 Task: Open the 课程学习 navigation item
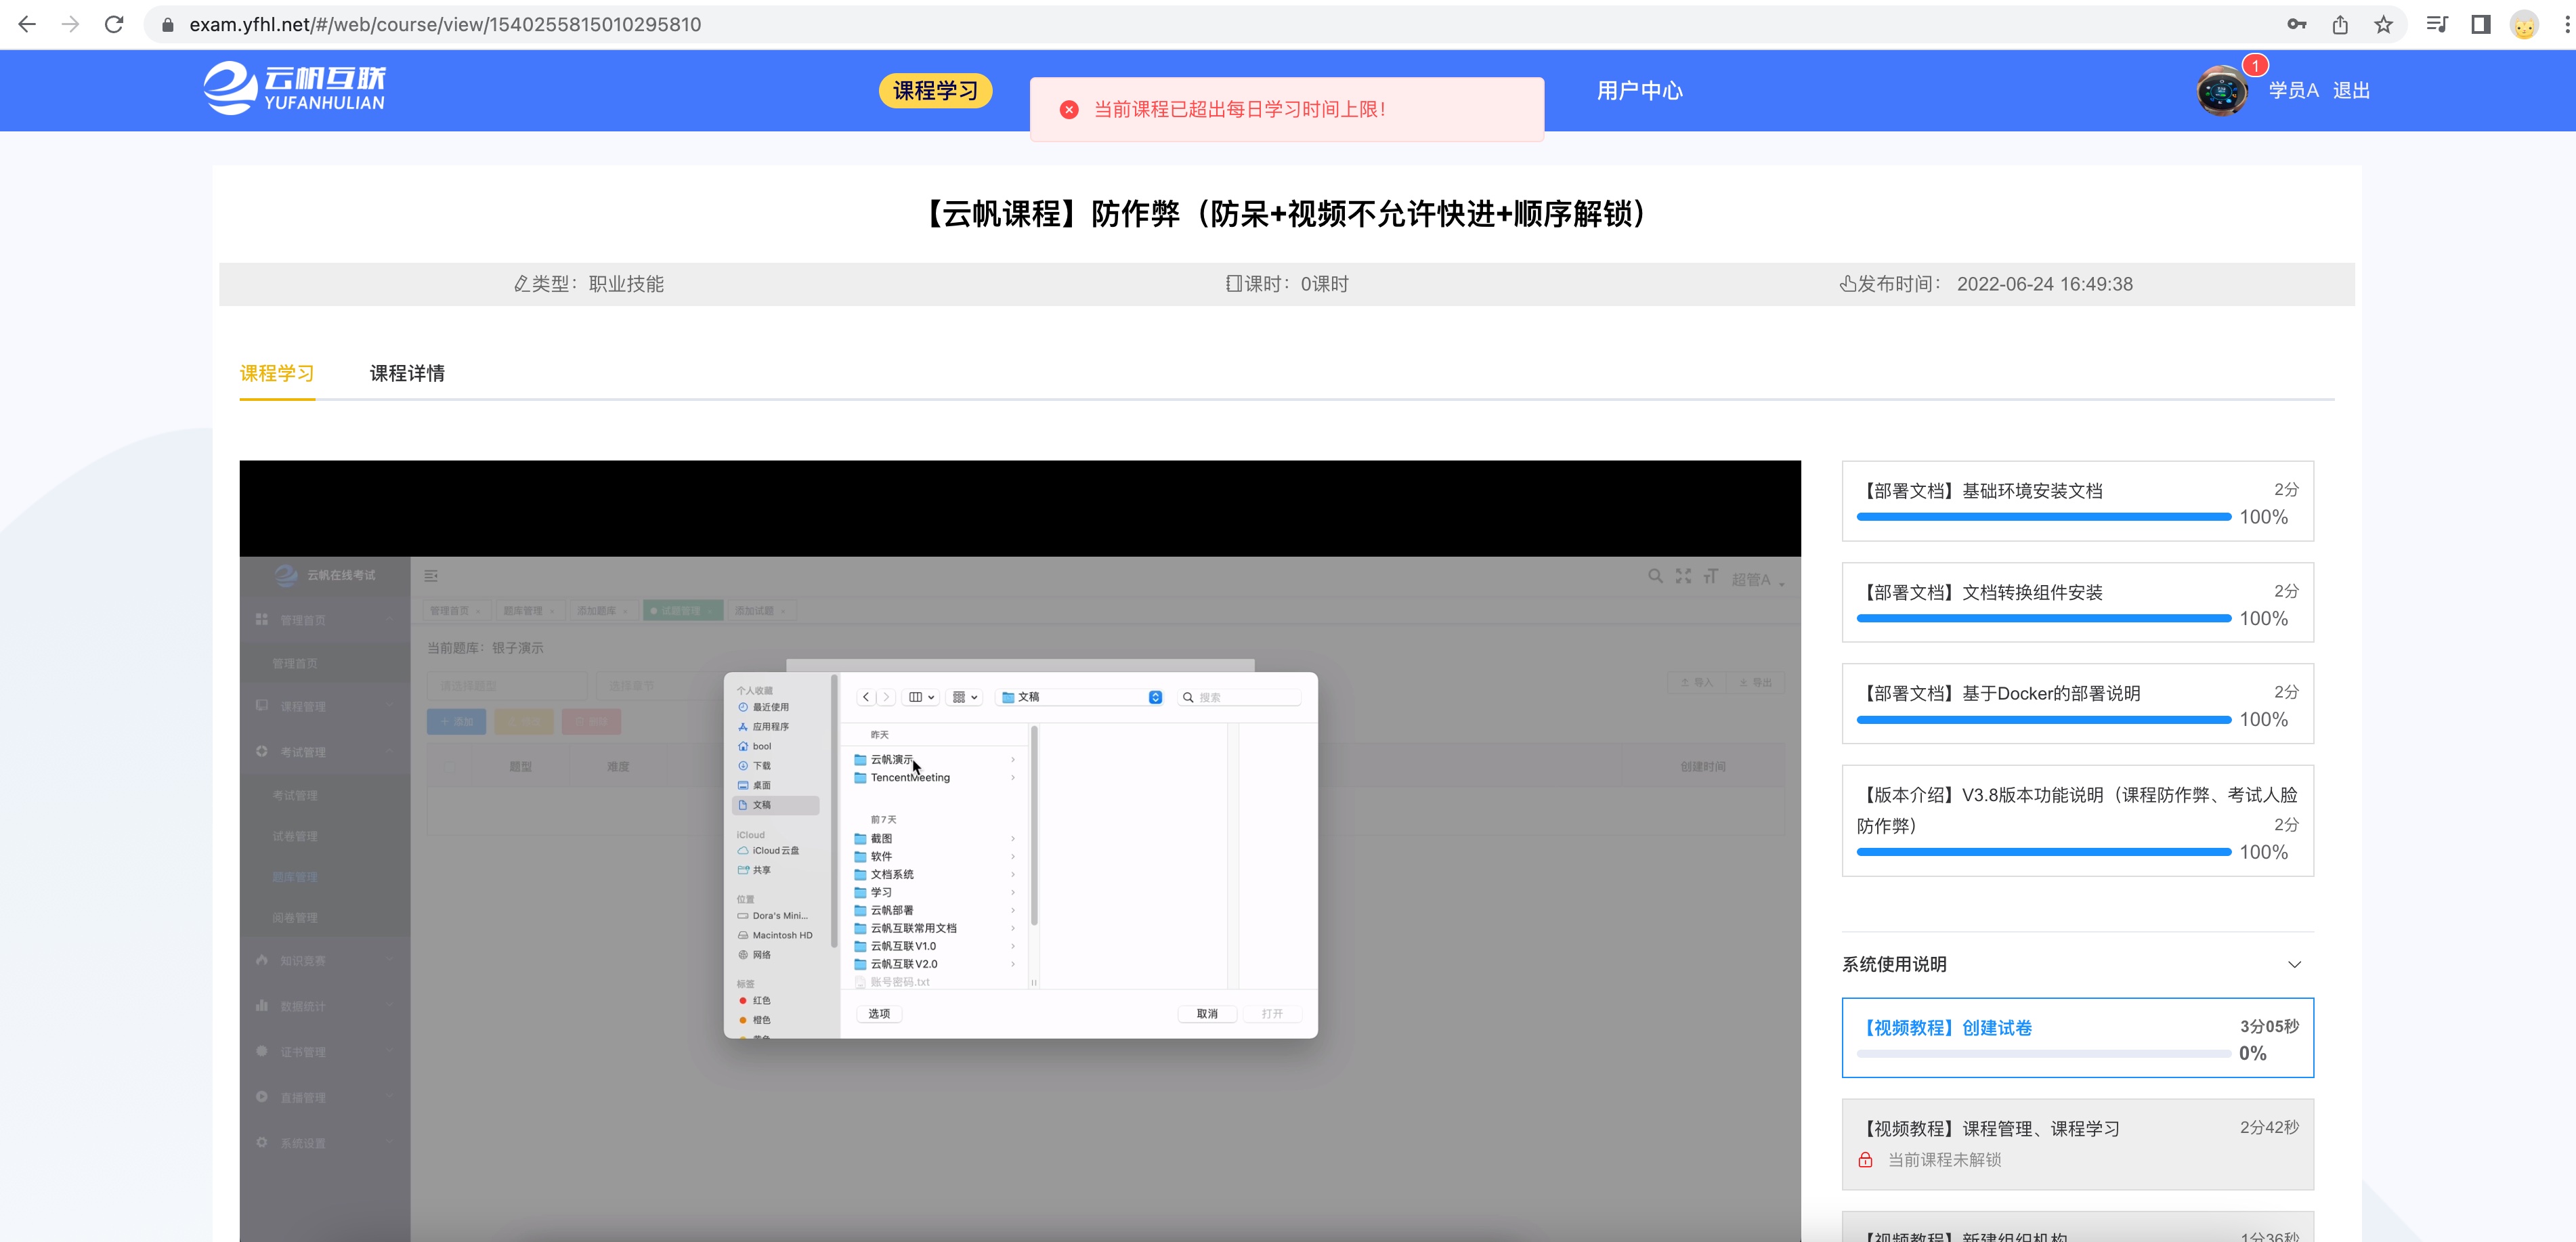[935, 90]
